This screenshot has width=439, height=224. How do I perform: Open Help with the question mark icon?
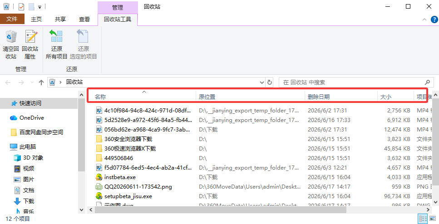434,19
